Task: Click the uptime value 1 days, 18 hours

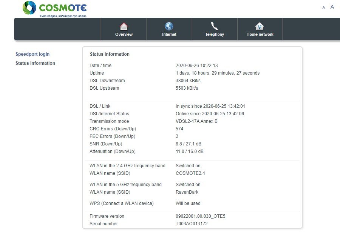Action: point(218,73)
